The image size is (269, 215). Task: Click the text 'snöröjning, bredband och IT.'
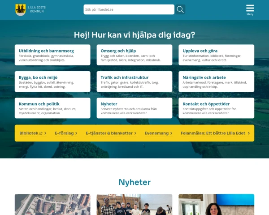tap(122, 87)
